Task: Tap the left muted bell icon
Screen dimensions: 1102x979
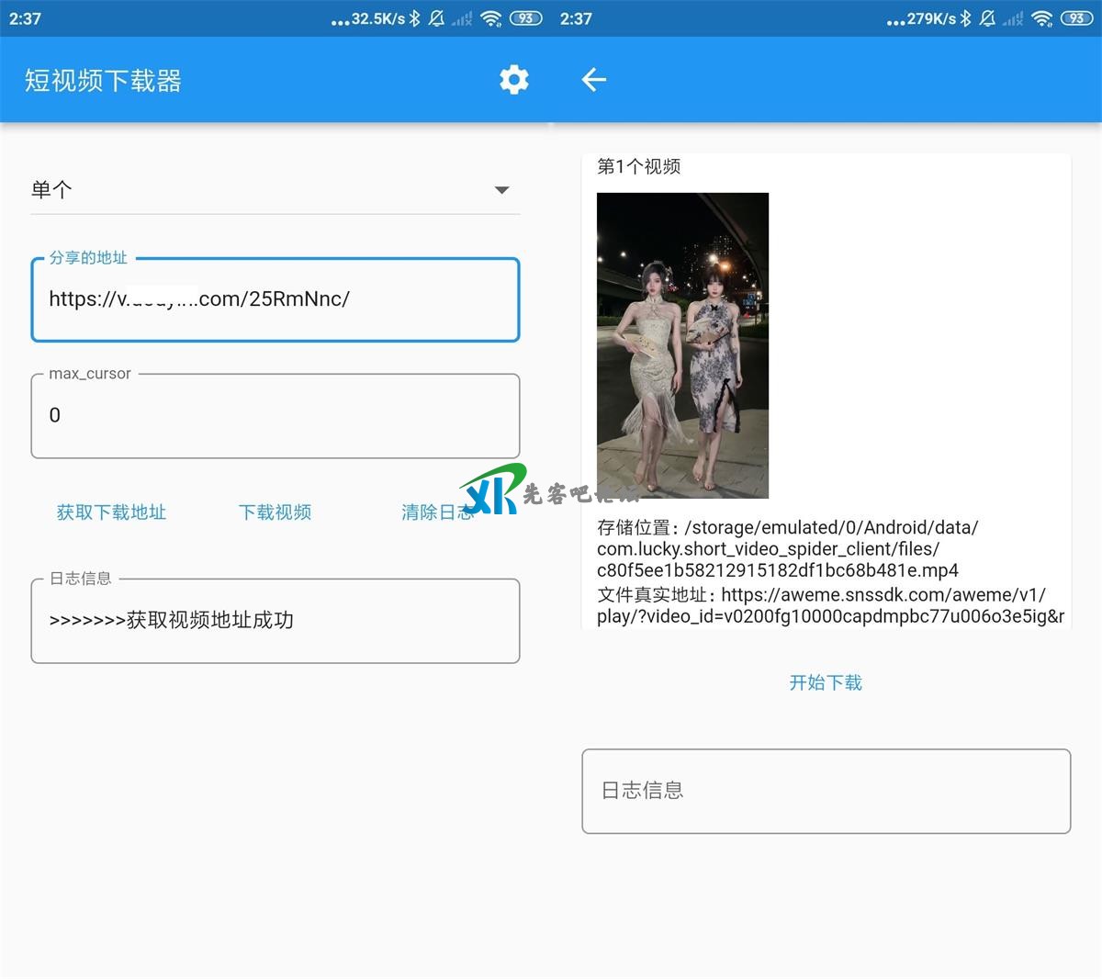Action: [x=436, y=18]
